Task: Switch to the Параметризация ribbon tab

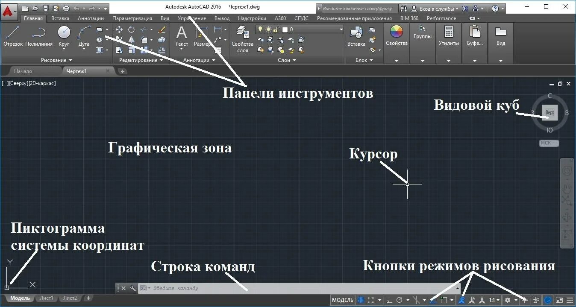Action: pyautogui.click(x=132, y=18)
